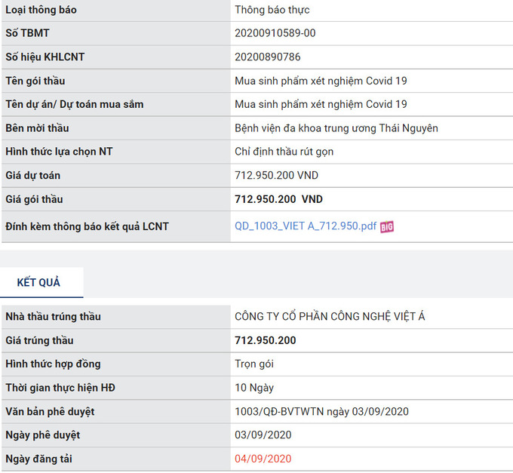Select the Ngày phê duyệt date value
This screenshot has height=473, width=513.
(x=263, y=435)
